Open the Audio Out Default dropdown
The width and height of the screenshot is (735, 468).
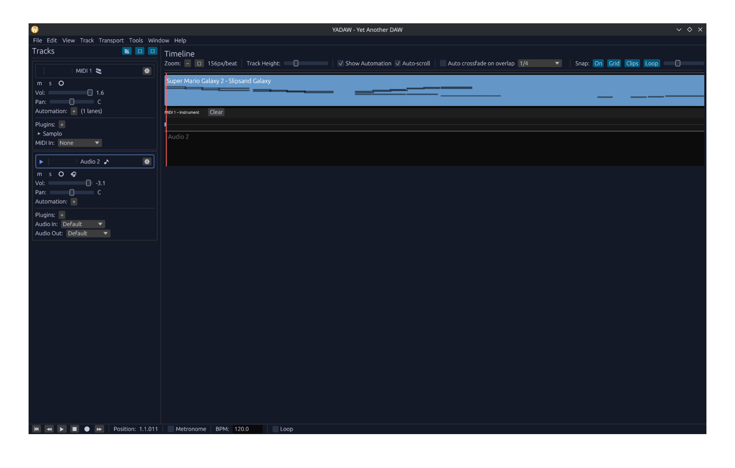point(88,233)
